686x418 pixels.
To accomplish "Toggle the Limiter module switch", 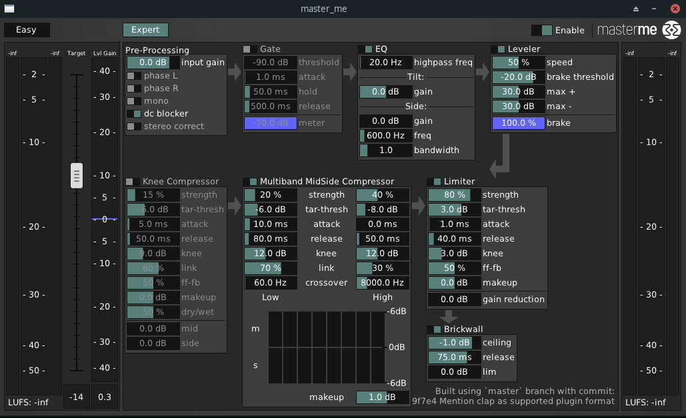I will click(434, 181).
